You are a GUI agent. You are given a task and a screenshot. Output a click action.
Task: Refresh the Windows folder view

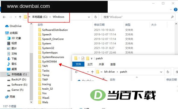pyautogui.click(x=96, y=17)
